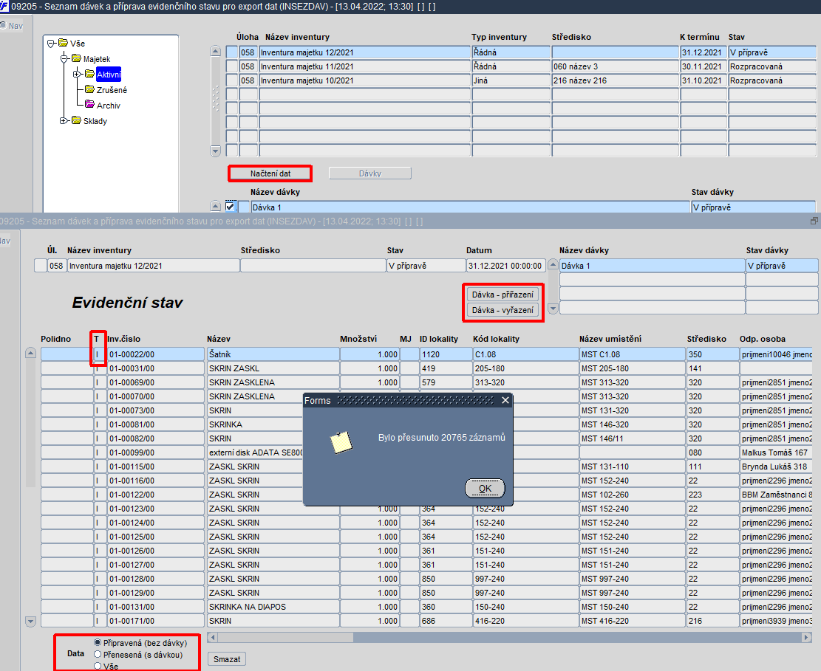The image size is (821, 671).
Task: Click the restore window icon of lower form
Action: [x=814, y=221]
